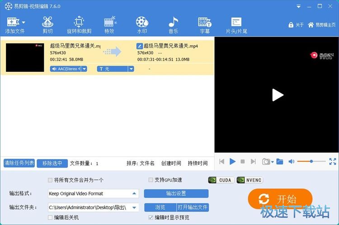This screenshot has width=339, height=225.
Task: Expand the snapshot camera dropdown arrow
Action: [273, 162]
